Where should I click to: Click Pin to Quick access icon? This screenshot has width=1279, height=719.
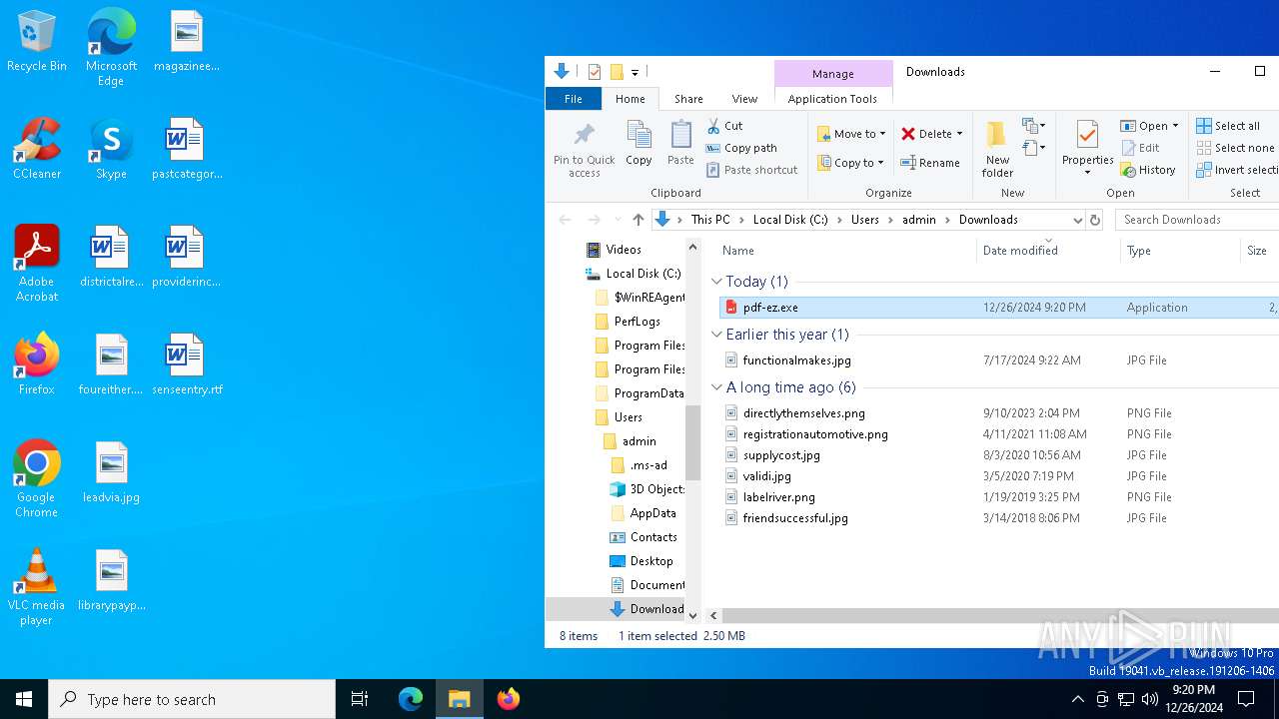pos(585,149)
